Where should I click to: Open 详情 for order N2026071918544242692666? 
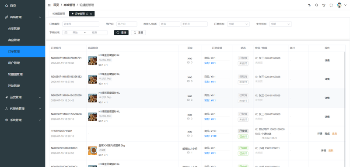[x=327, y=98]
